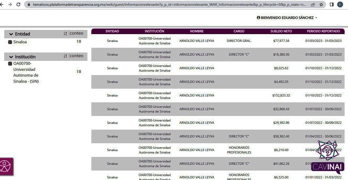Image resolution: width=348 pixels, height=180 pixels.
Task: Collapse the Institución filter section
Action: pyautogui.click(x=11, y=57)
